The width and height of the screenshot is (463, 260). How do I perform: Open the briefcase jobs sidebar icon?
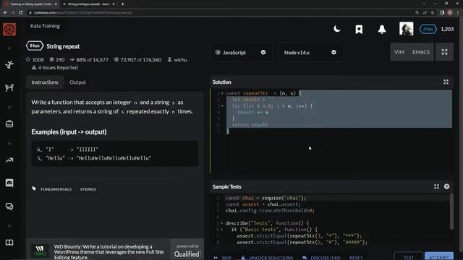(x=9, y=123)
